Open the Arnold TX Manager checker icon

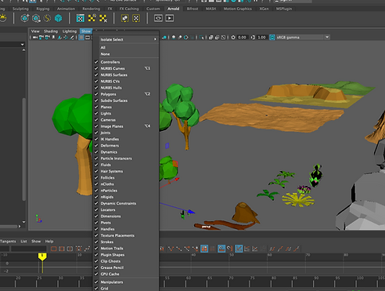81,18
